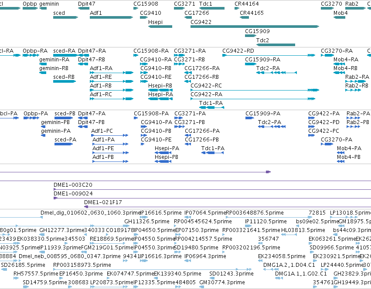Screen dimensions: 371x289
Task: Select protein CG15909-PA
Action: tap(250, 118)
